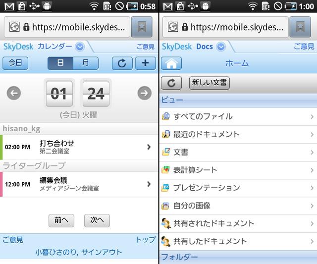The height and width of the screenshot is (264, 317).
Task: Expand the 打ち合わせ event chevron
Action: click(149, 147)
